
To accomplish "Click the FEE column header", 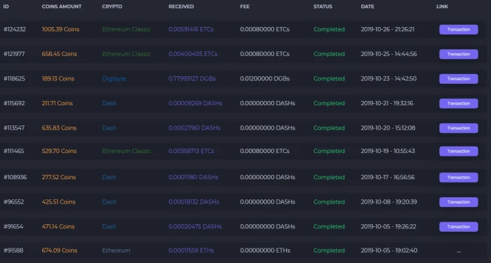I will 245,7.
